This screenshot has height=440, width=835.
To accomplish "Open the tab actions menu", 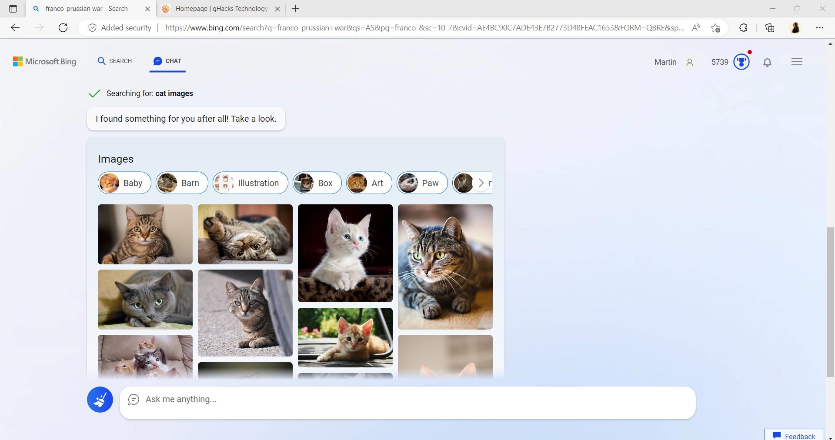I will tap(12, 8).
